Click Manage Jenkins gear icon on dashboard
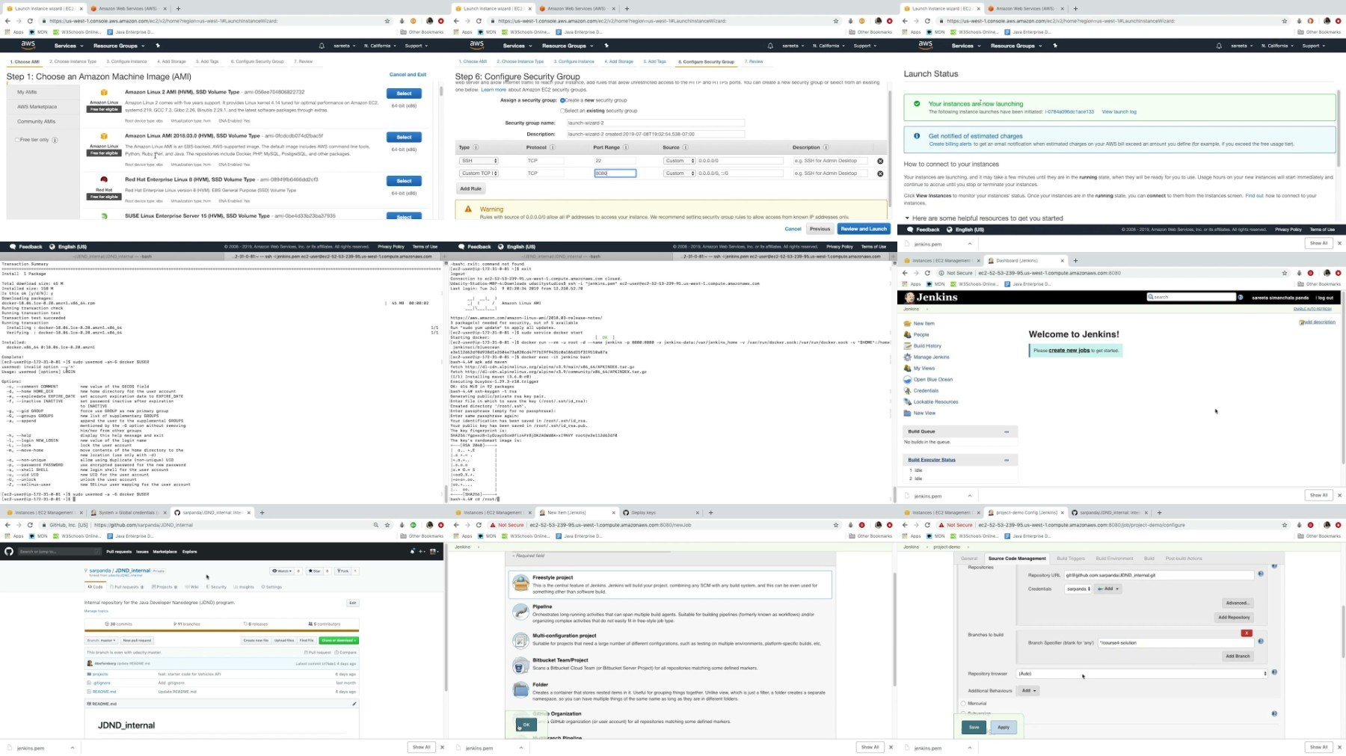1346x756 pixels. [908, 357]
